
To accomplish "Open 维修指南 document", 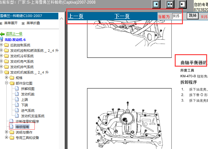I will pyautogui.click(x=22, y=127).
